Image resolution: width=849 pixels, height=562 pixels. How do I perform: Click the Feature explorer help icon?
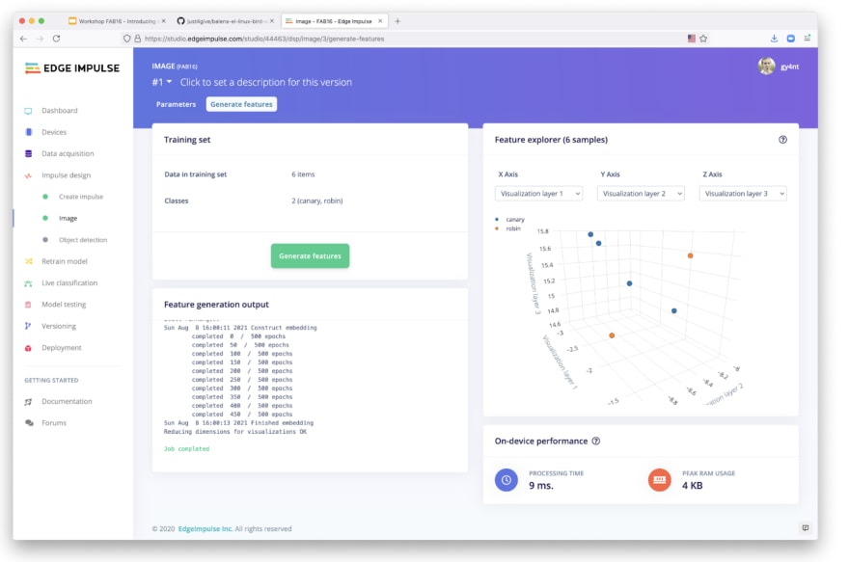[x=782, y=140]
